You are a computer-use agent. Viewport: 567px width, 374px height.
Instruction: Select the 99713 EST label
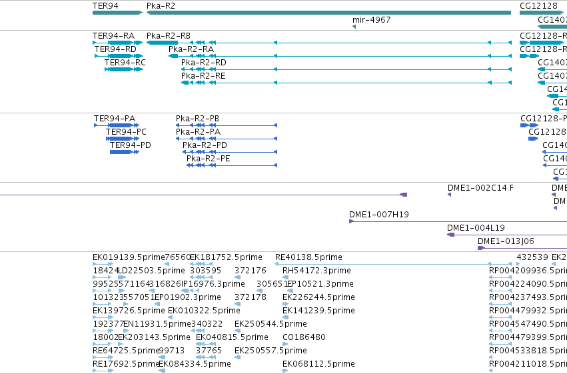[172, 351]
